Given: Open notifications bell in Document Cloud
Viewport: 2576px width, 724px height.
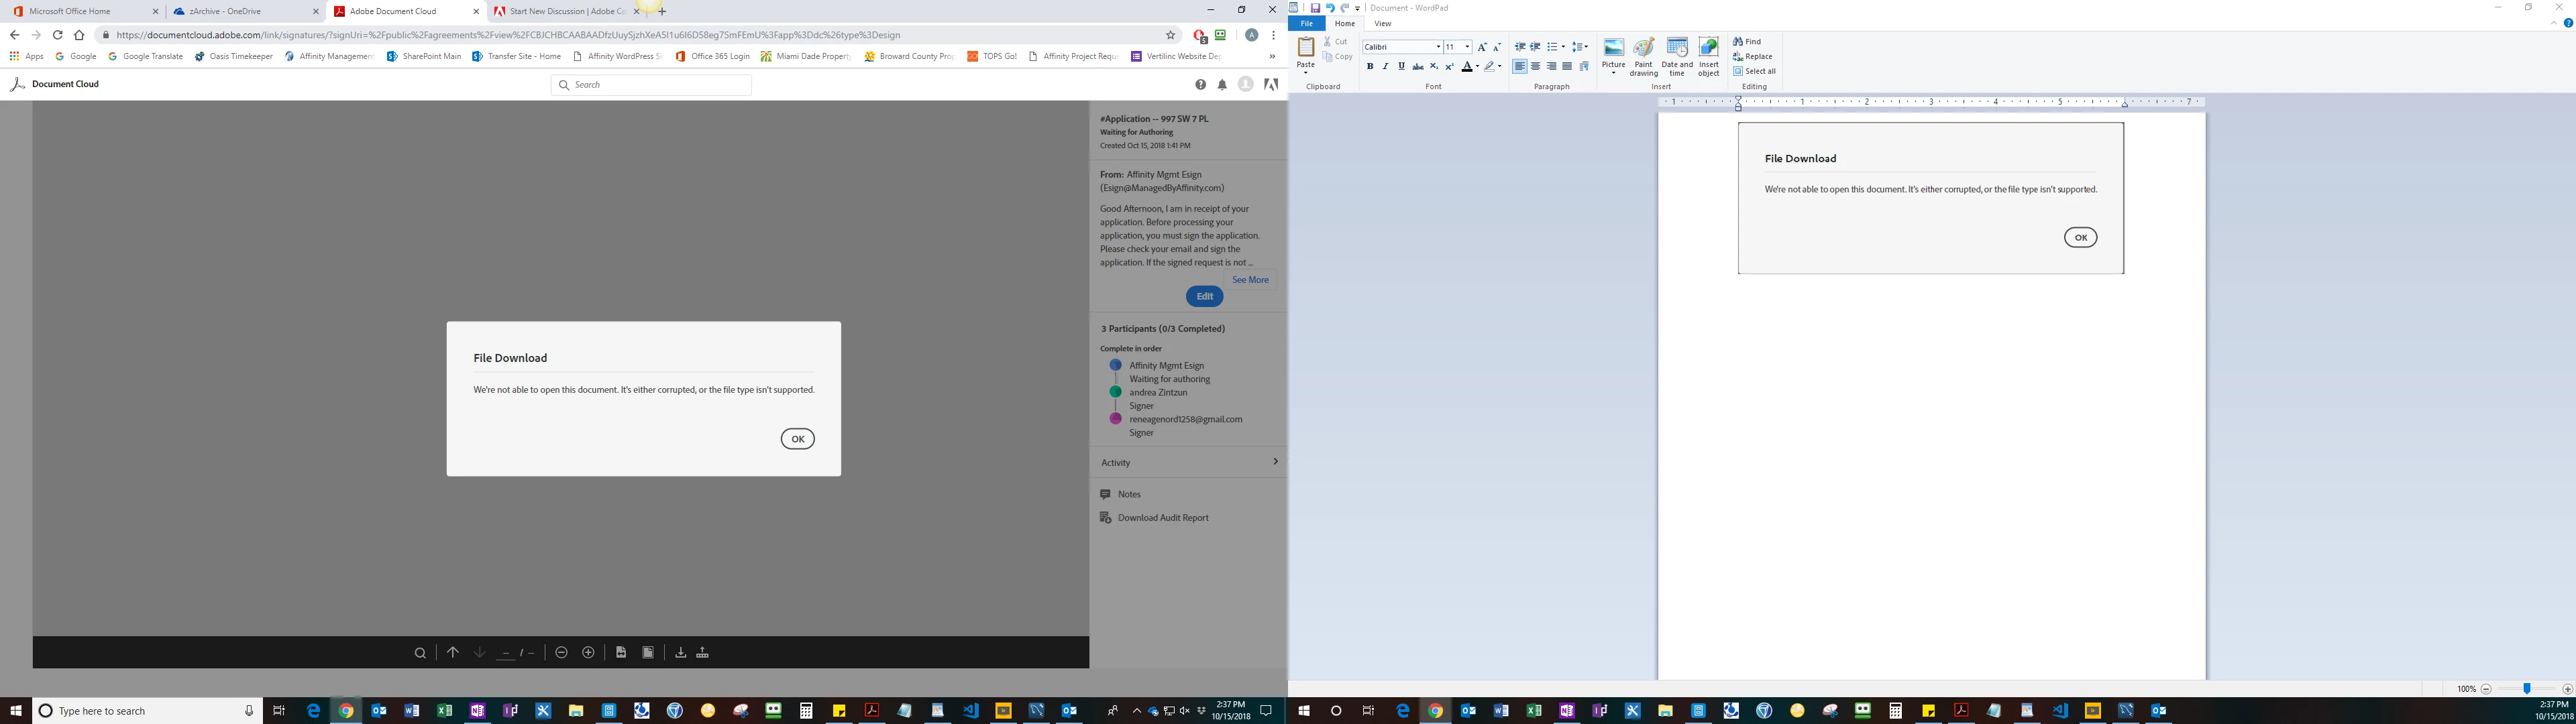Looking at the screenshot, I should coord(1222,85).
